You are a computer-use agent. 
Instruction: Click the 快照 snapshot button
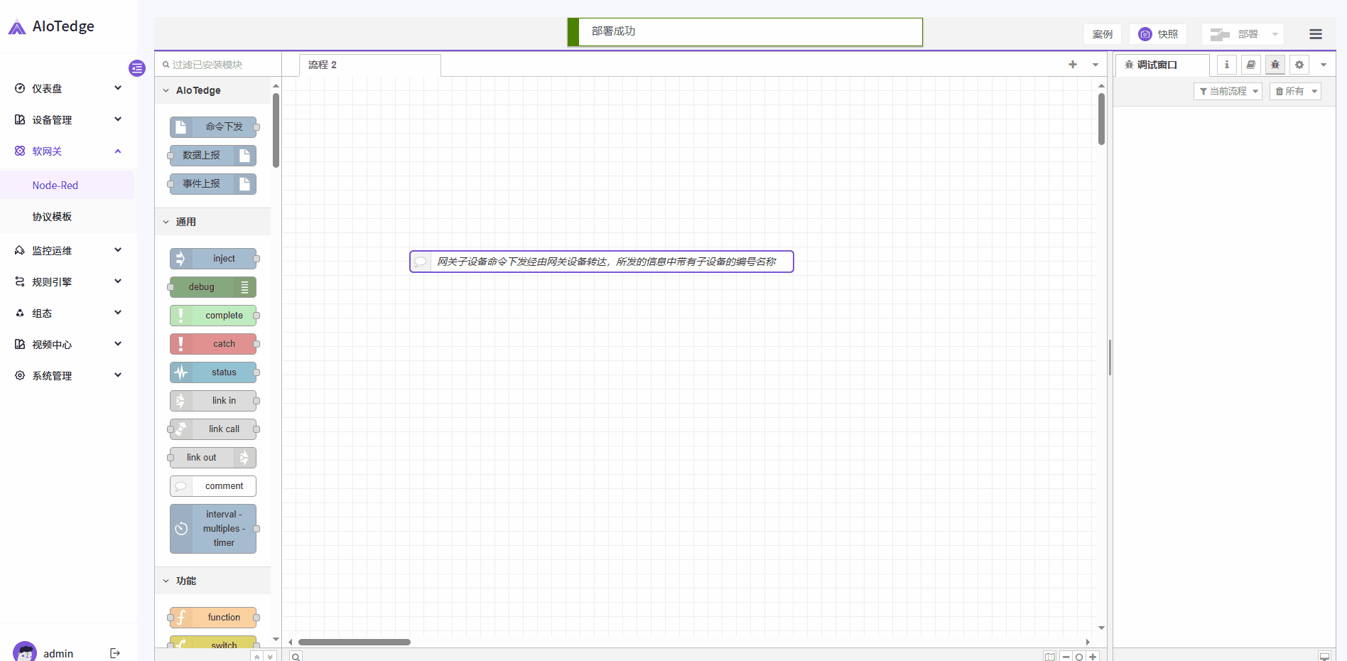click(x=1158, y=34)
